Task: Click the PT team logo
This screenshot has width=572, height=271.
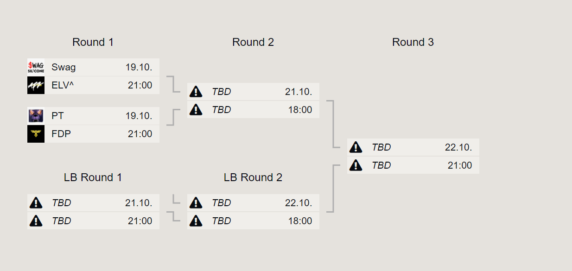Action: coord(36,116)
